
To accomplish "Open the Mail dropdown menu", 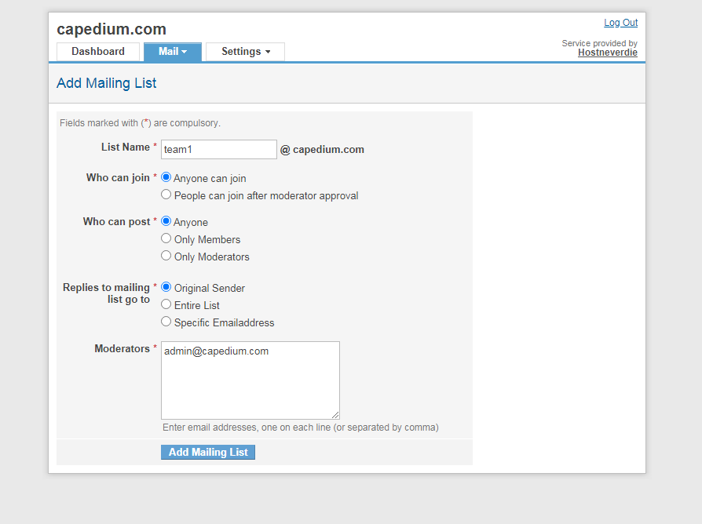I will click(x=172, y=52).
